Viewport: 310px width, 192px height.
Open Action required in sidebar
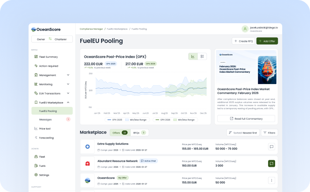click(48, 66)
